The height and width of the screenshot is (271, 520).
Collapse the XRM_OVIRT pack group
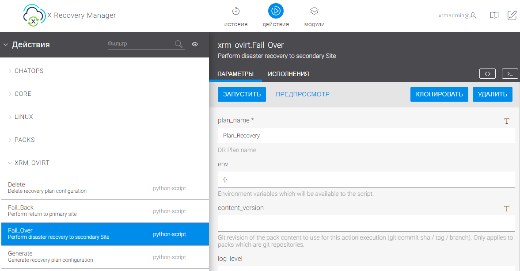click(x=32, y=163)
